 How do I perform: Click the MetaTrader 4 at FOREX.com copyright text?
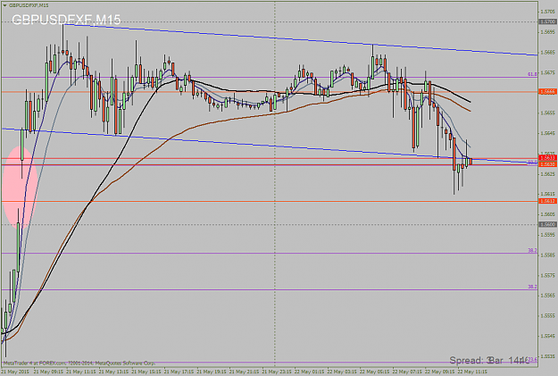[79, 363]
